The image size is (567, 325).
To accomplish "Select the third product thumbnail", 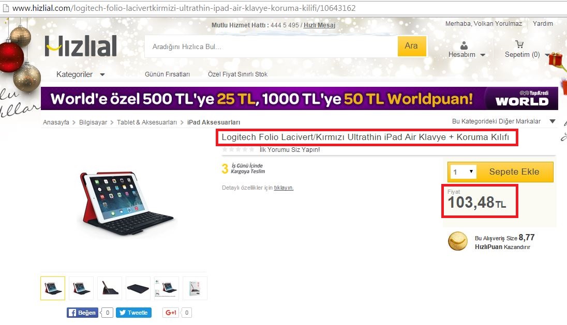I will pyautogui.click(x=110, y=288).
